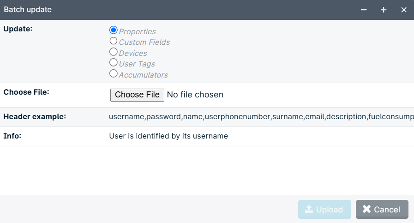414x223 pixels.
Task: Select the Custom Fields radio option
Action: (x=113, y=41)
